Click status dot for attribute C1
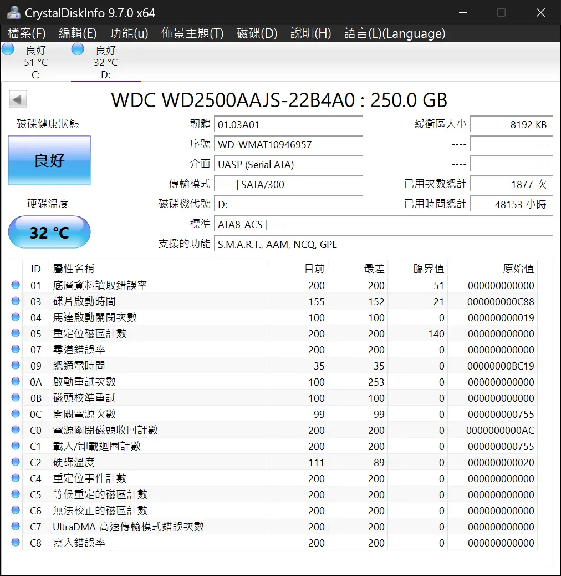561x576 pixels. [x=16, y=446]
